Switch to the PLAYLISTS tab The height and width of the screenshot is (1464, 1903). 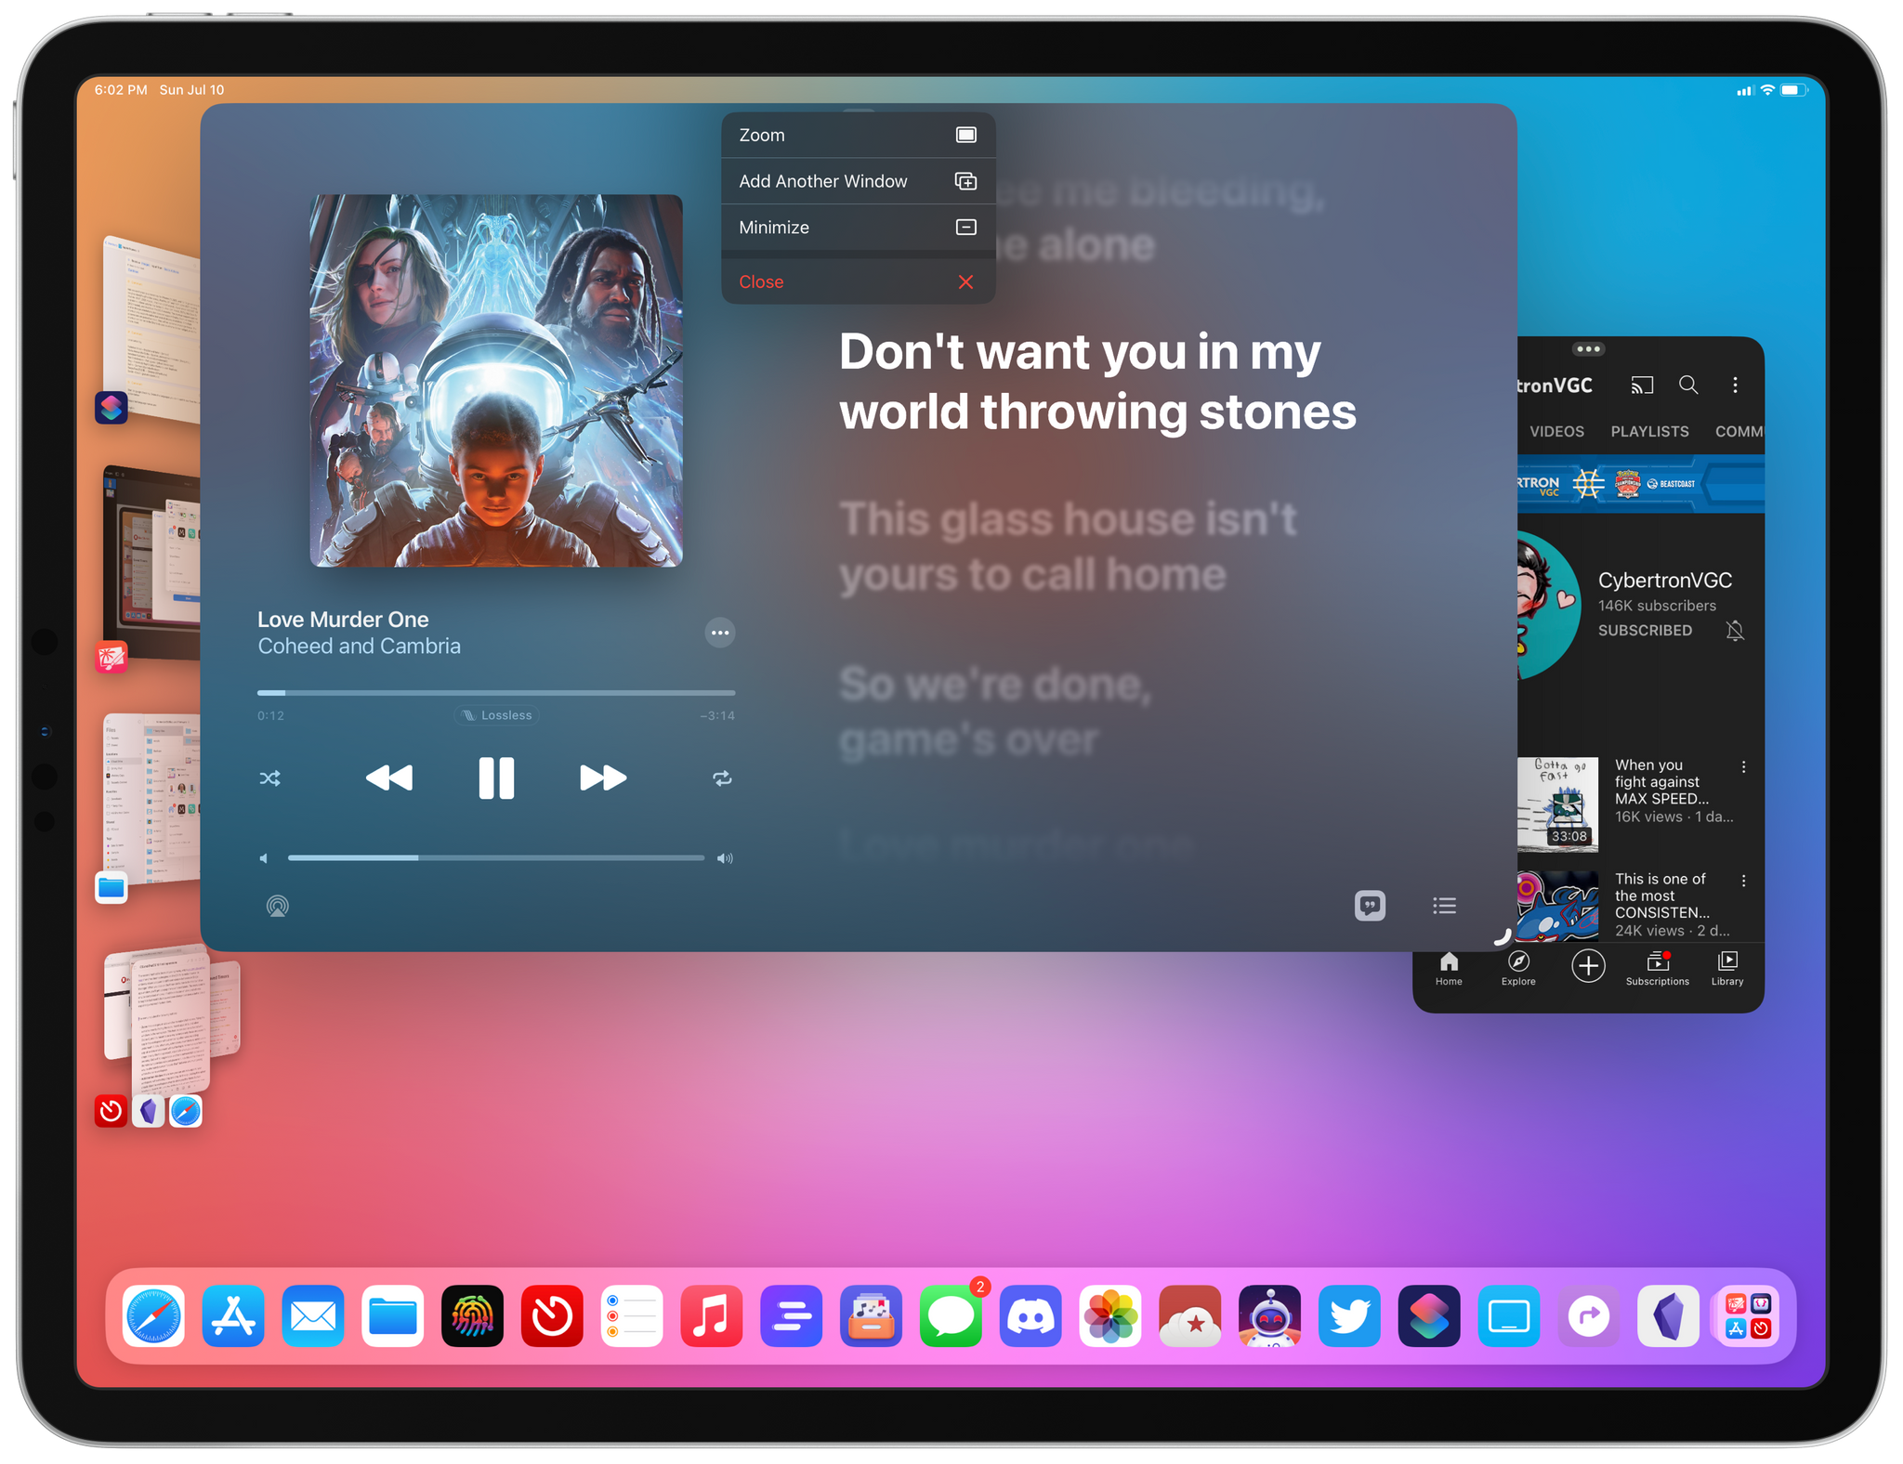1649,432
